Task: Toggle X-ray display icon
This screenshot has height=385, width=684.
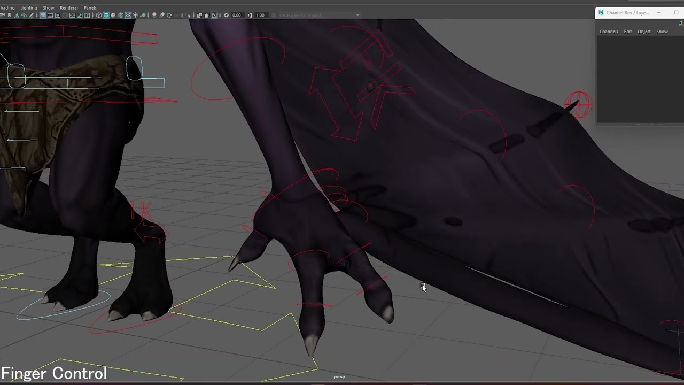Action: (x=199, y=15)
